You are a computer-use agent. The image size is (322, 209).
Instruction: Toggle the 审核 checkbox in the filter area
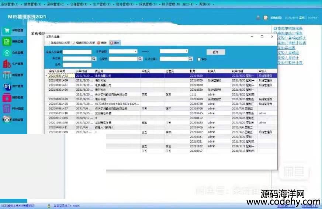[x=199, y=59]
